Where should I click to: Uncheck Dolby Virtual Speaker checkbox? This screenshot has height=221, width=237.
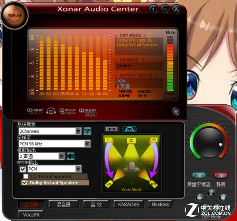pyautogui.click(x=24, y=183)
